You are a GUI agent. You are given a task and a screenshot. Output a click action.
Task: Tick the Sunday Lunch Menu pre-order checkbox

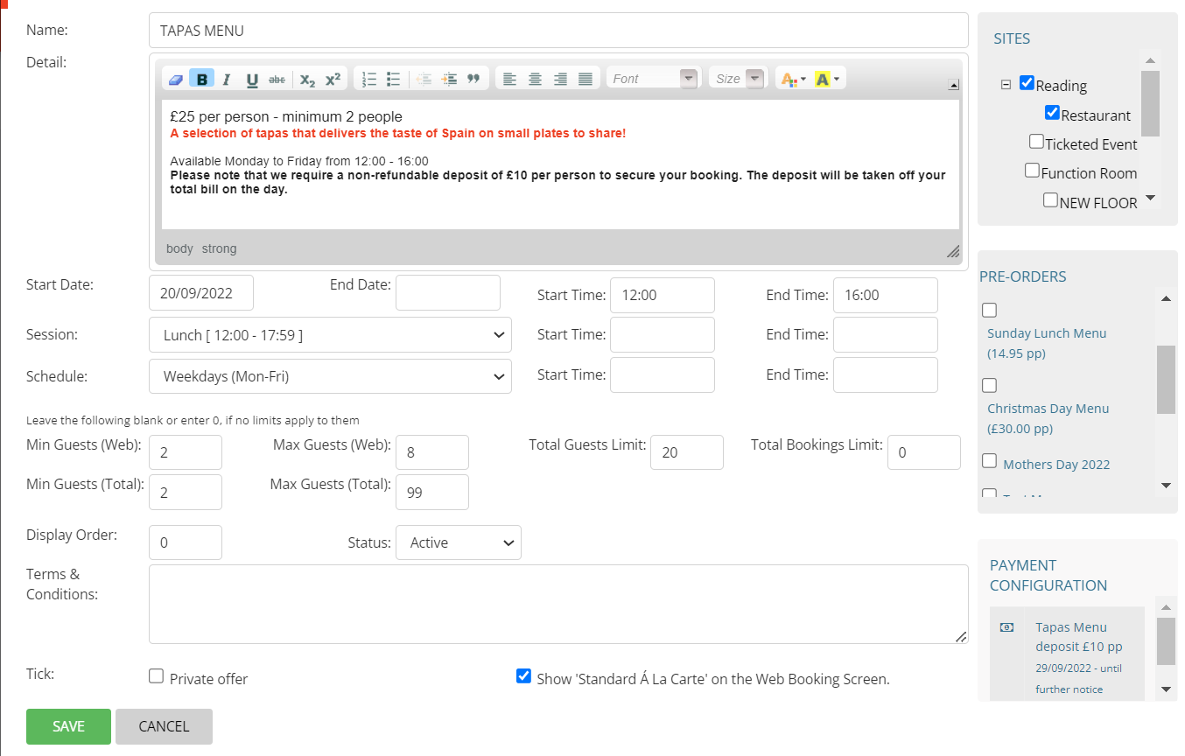(x=990, y=310)
